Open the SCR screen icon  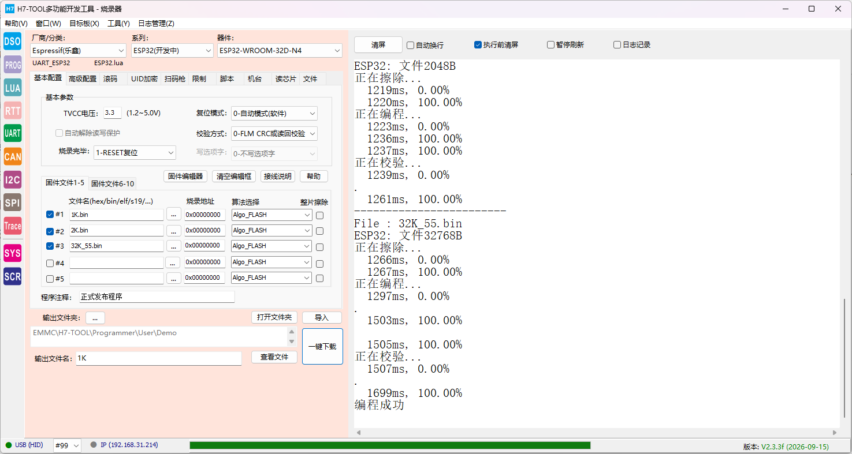pos(13,276)
